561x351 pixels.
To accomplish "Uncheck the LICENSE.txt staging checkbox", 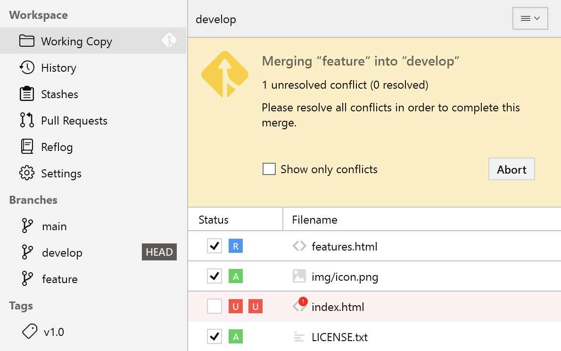I will click(214, 337).
